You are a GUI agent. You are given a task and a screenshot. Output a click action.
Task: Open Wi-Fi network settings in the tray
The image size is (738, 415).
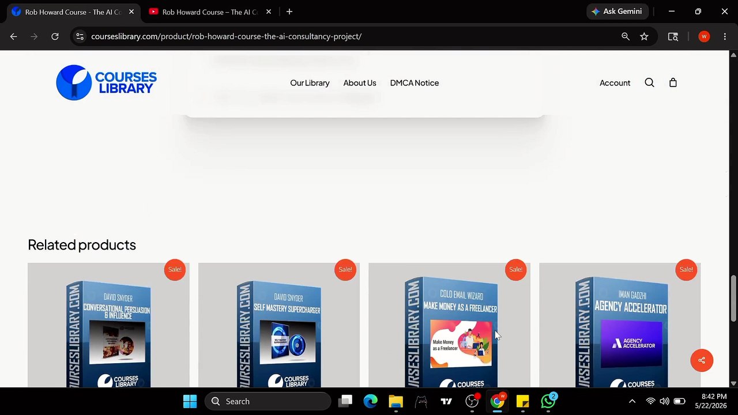point(650,401)
